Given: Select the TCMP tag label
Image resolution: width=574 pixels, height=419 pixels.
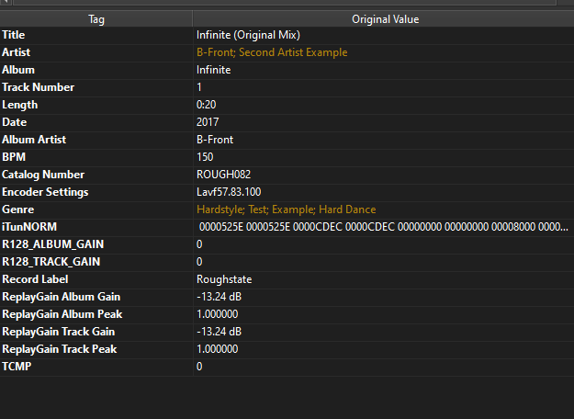Looking at the screenshot, I should coord(17,367).
